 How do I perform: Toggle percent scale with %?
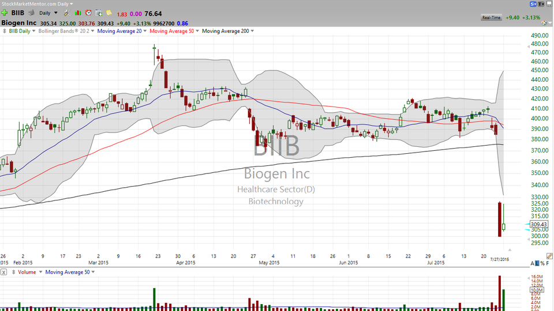[x=542, y=263]
